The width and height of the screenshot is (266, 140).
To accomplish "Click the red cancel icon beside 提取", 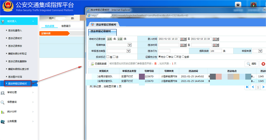I will pyautogui.click(x=263, y=64).
